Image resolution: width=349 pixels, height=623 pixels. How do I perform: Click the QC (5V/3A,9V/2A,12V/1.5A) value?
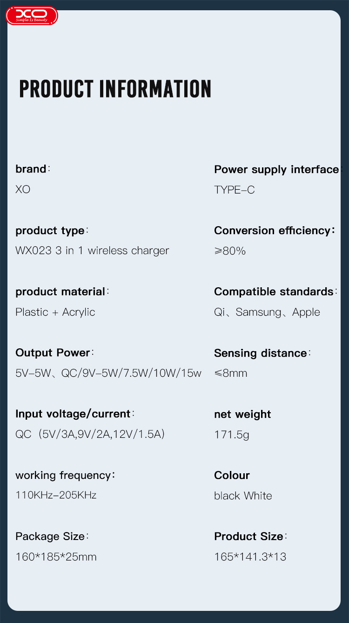click(x=90, y=434)
